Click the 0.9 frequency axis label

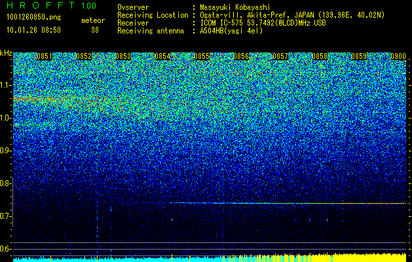click(x=5, y=151)
